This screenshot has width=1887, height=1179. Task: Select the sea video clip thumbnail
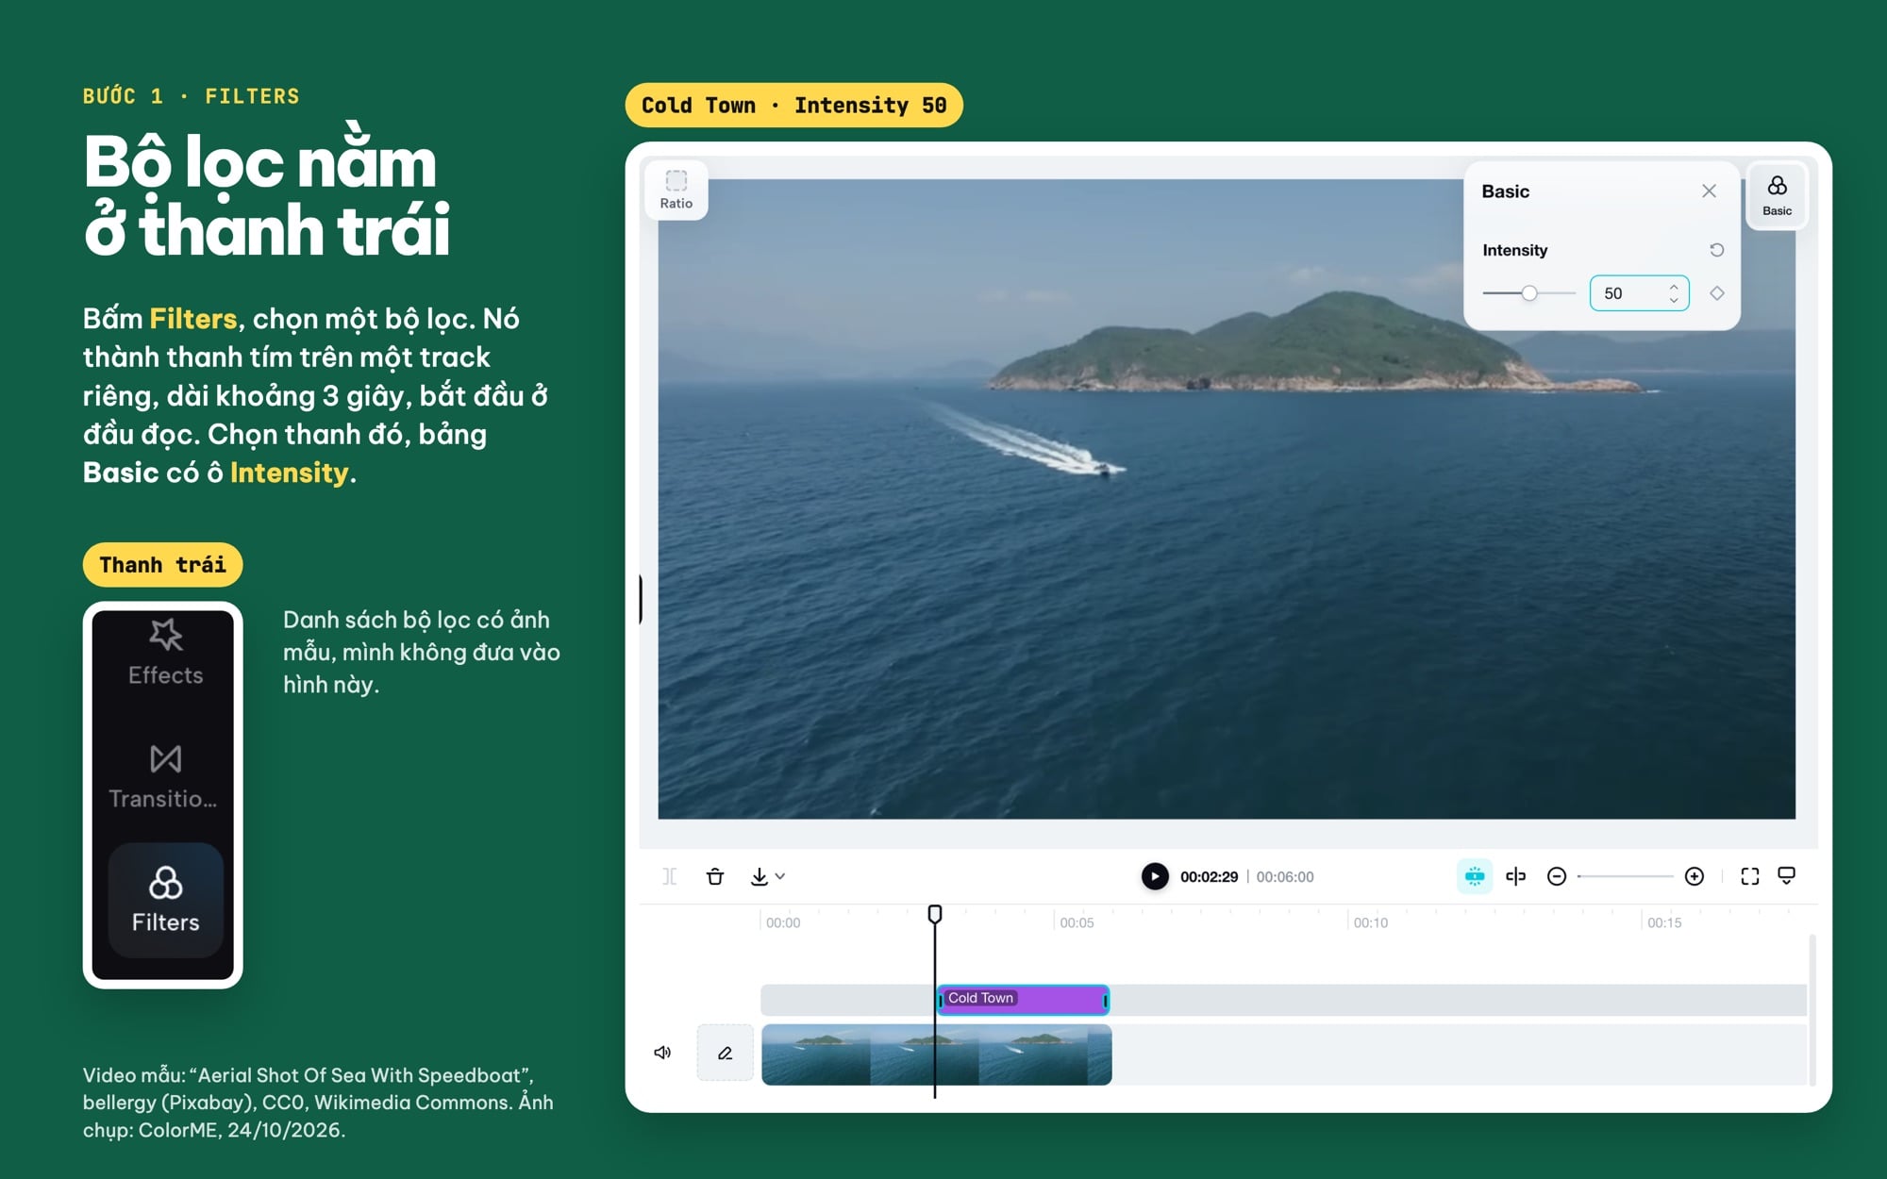point(936,1054)
